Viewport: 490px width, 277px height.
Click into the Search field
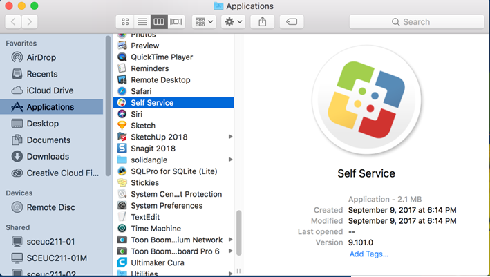[417, 21]
